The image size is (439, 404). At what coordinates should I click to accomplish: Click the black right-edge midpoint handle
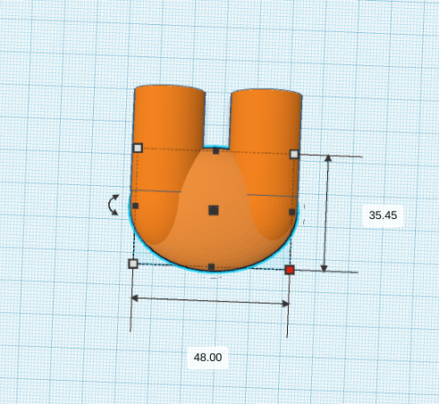pyautogui.click(x=292, y=212)
